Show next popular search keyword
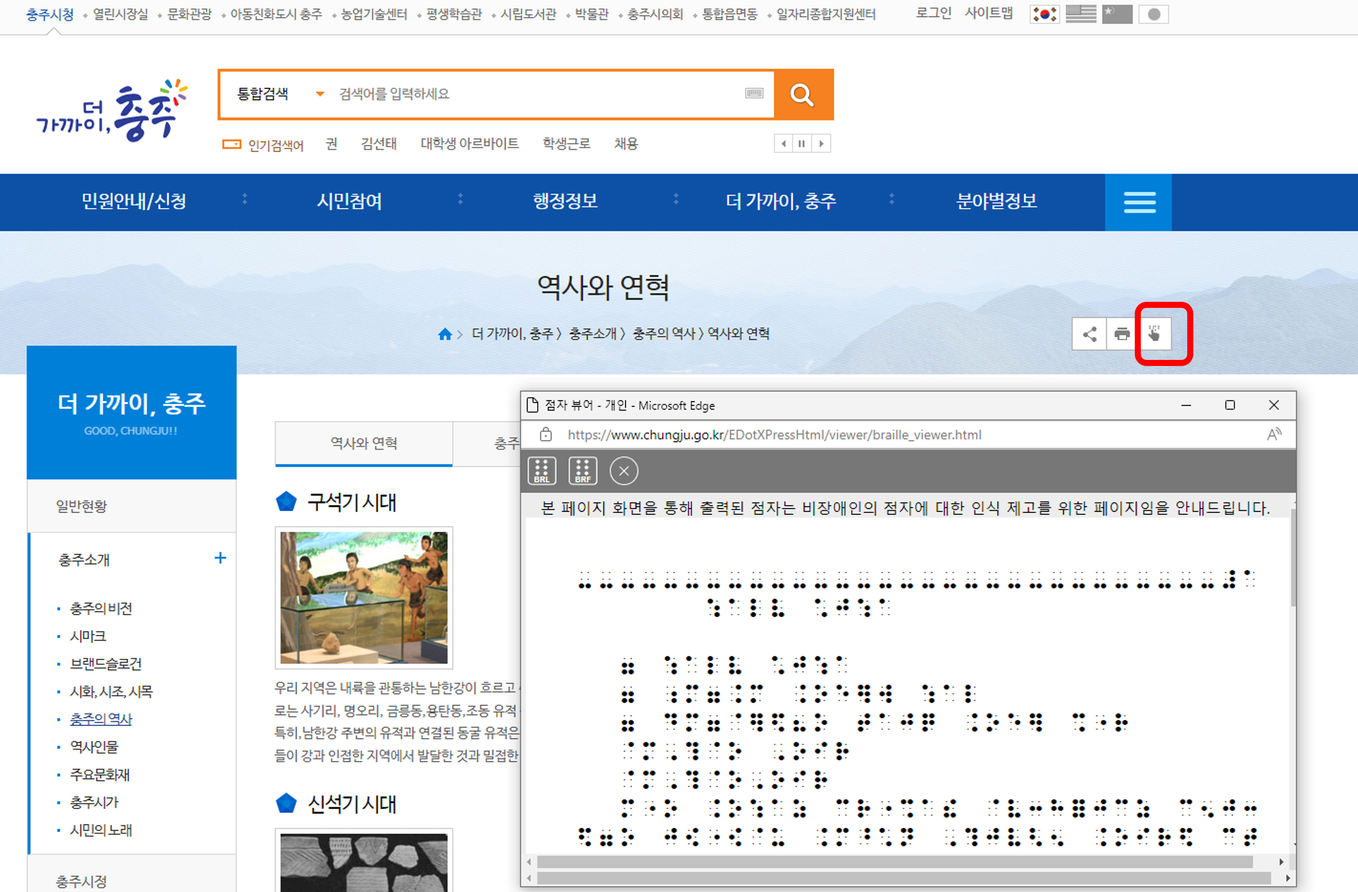The height and width of the screenshot is (892, 1358). pyautogui.click(x=821, y=144)
